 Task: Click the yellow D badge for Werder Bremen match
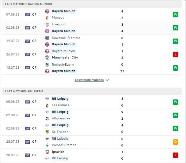[x=176, y=142]
